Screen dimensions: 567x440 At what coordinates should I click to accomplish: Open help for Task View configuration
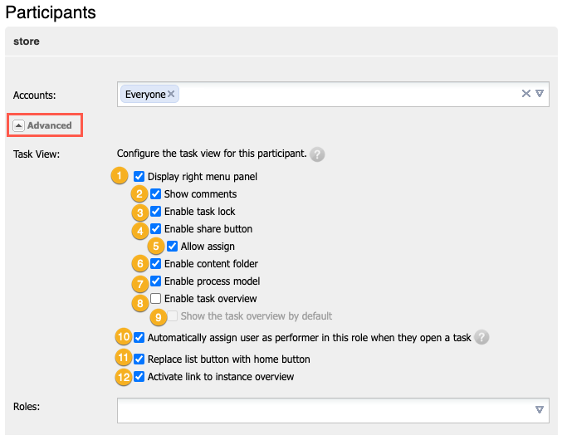(317, 154)
